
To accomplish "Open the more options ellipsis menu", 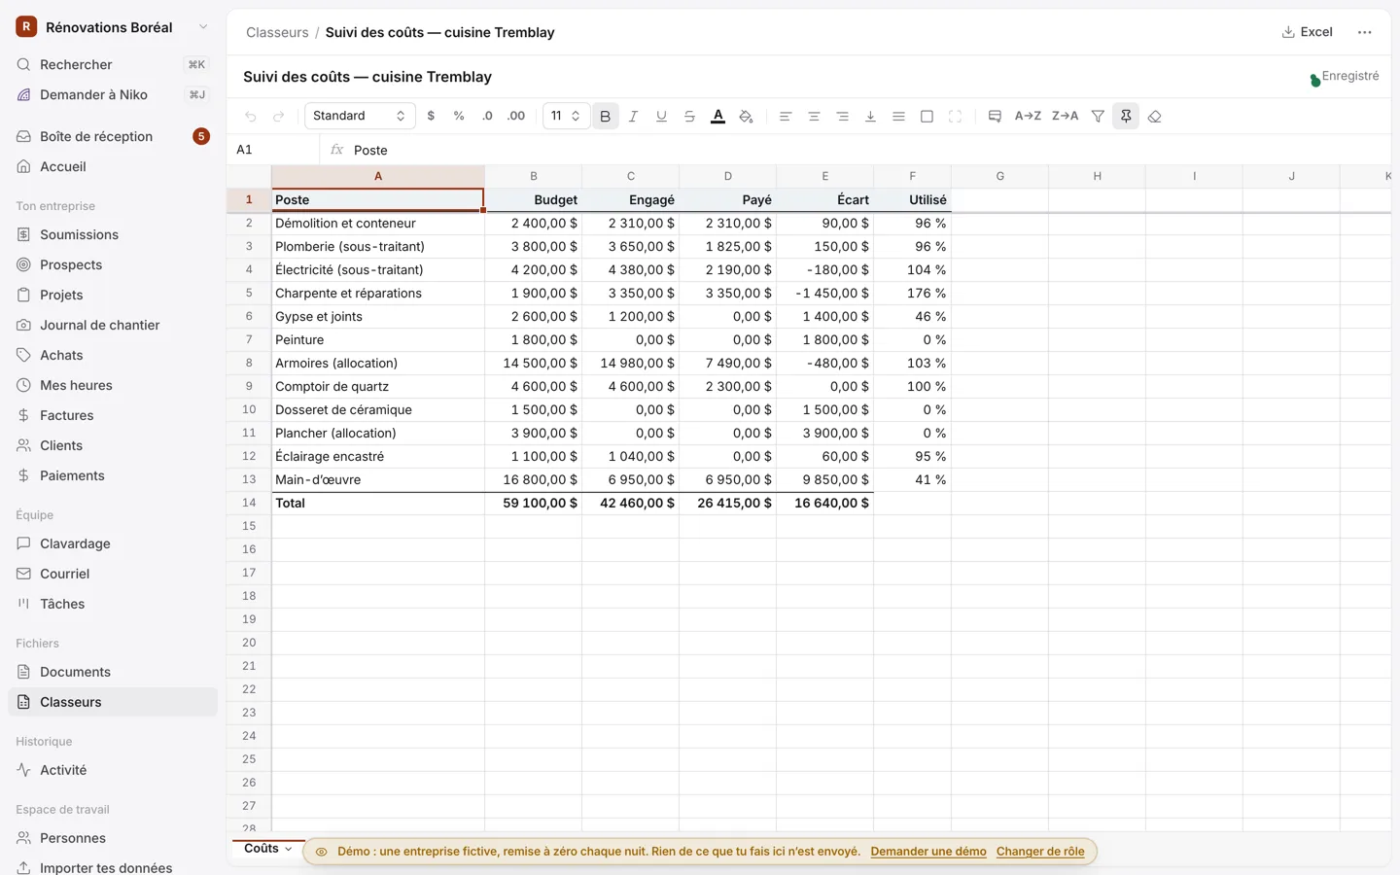I will coord(1365,32).
